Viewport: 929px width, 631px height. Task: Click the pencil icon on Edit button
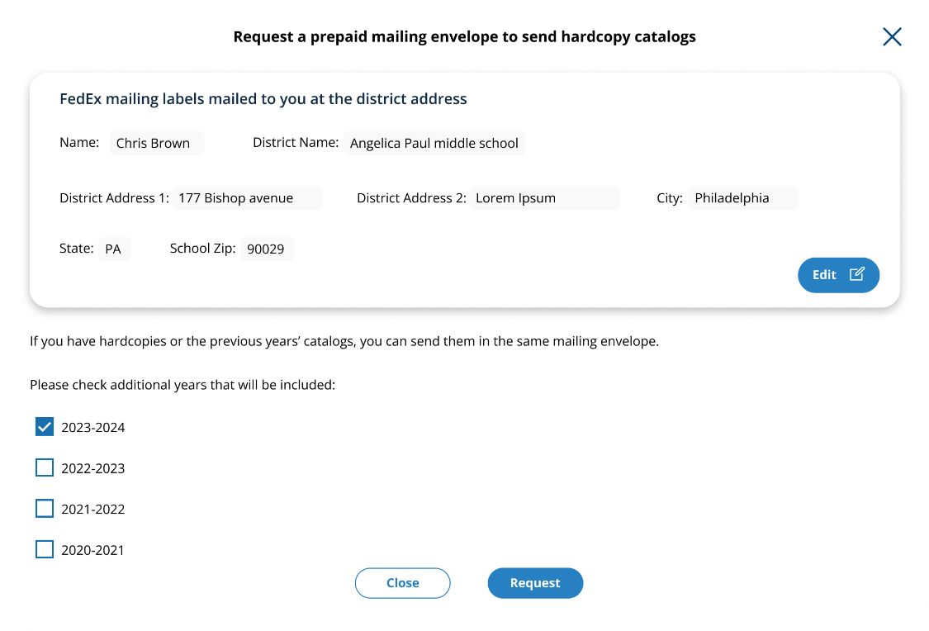click(857, 274)
